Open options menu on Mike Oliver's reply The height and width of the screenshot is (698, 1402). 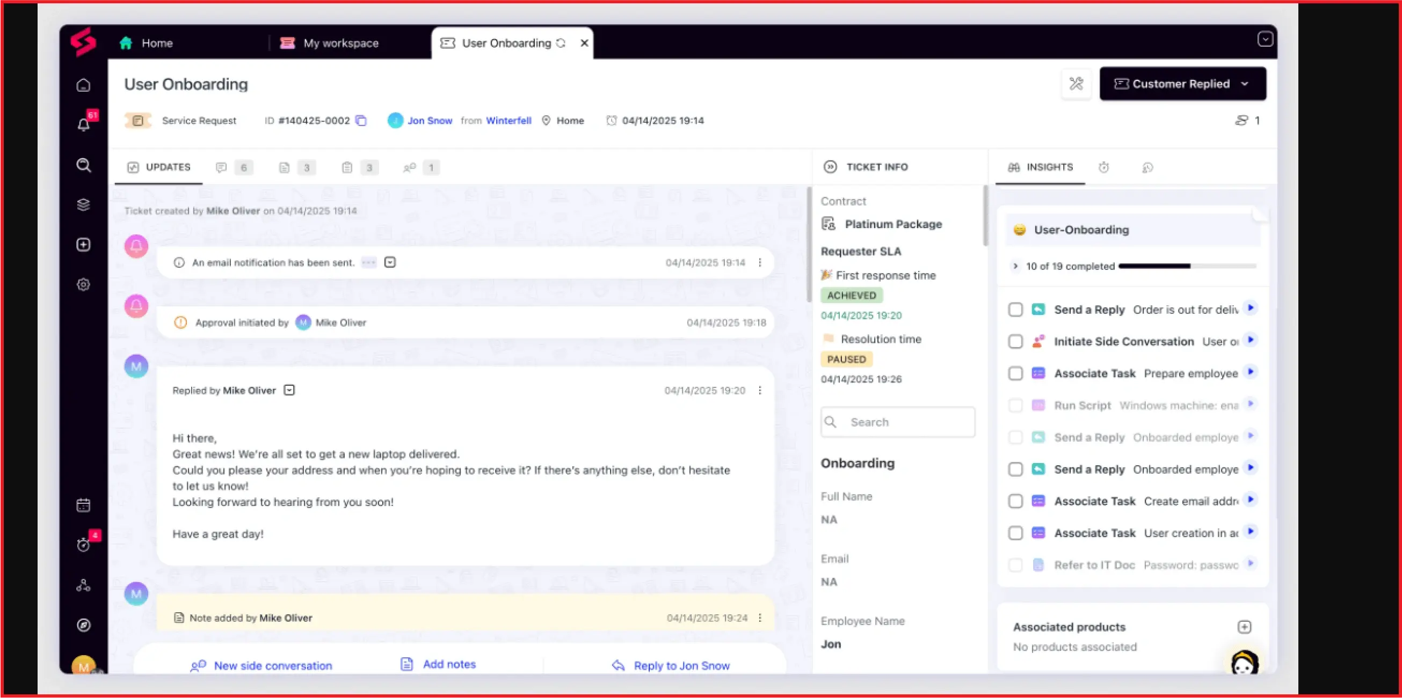pos(760,391)
